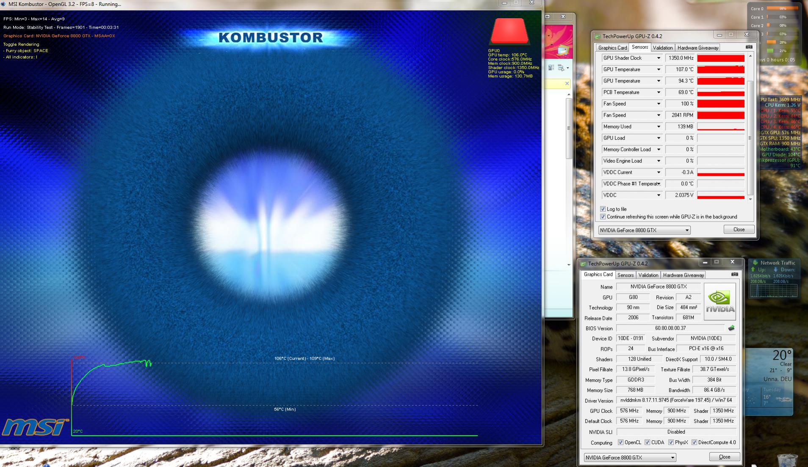Toggle the CUDA checkbox
808x467 pixels.
pyautogui.click(x=647, y=442)
